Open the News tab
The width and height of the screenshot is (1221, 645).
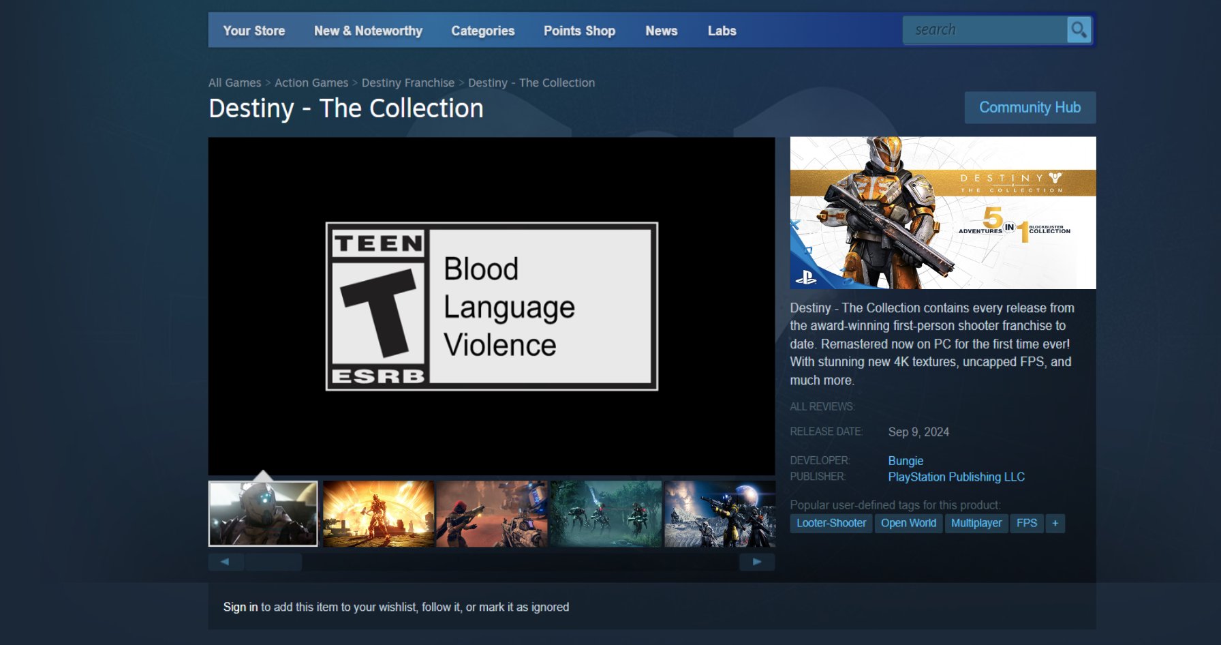(662, 31)
